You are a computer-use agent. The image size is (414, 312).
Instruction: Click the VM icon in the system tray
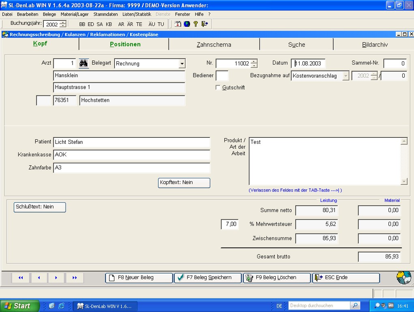tap(391, 306)
